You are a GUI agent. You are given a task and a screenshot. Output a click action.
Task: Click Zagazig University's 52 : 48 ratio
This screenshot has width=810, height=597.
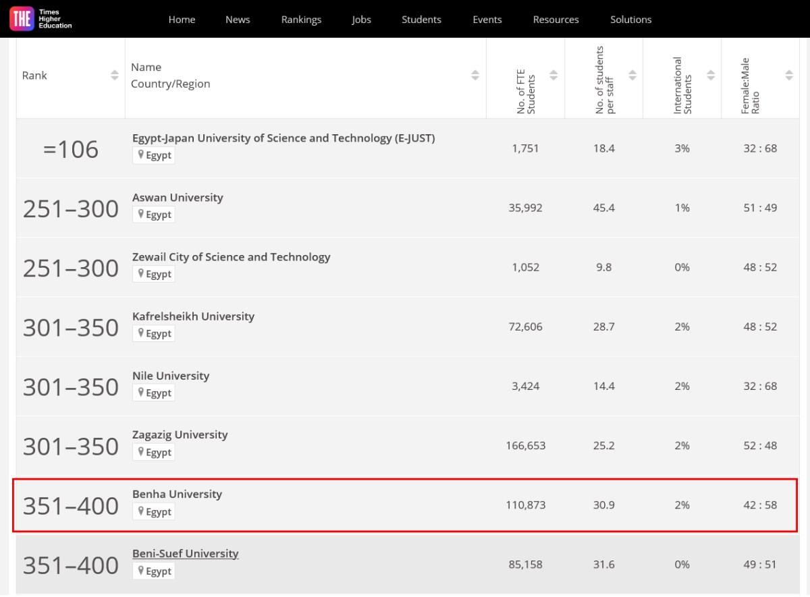761,445
